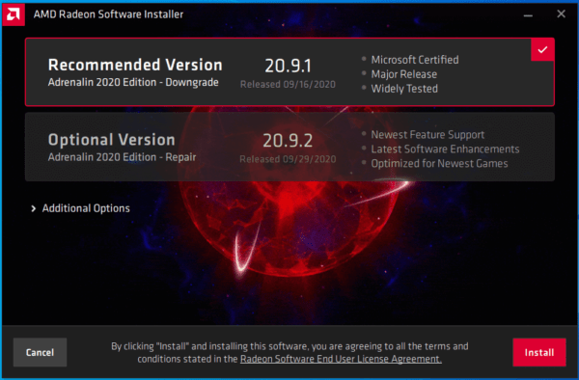Select the Optional Version 20.9.2 card
The width and height of the screenshot is (579, 380).
(289, 147)
